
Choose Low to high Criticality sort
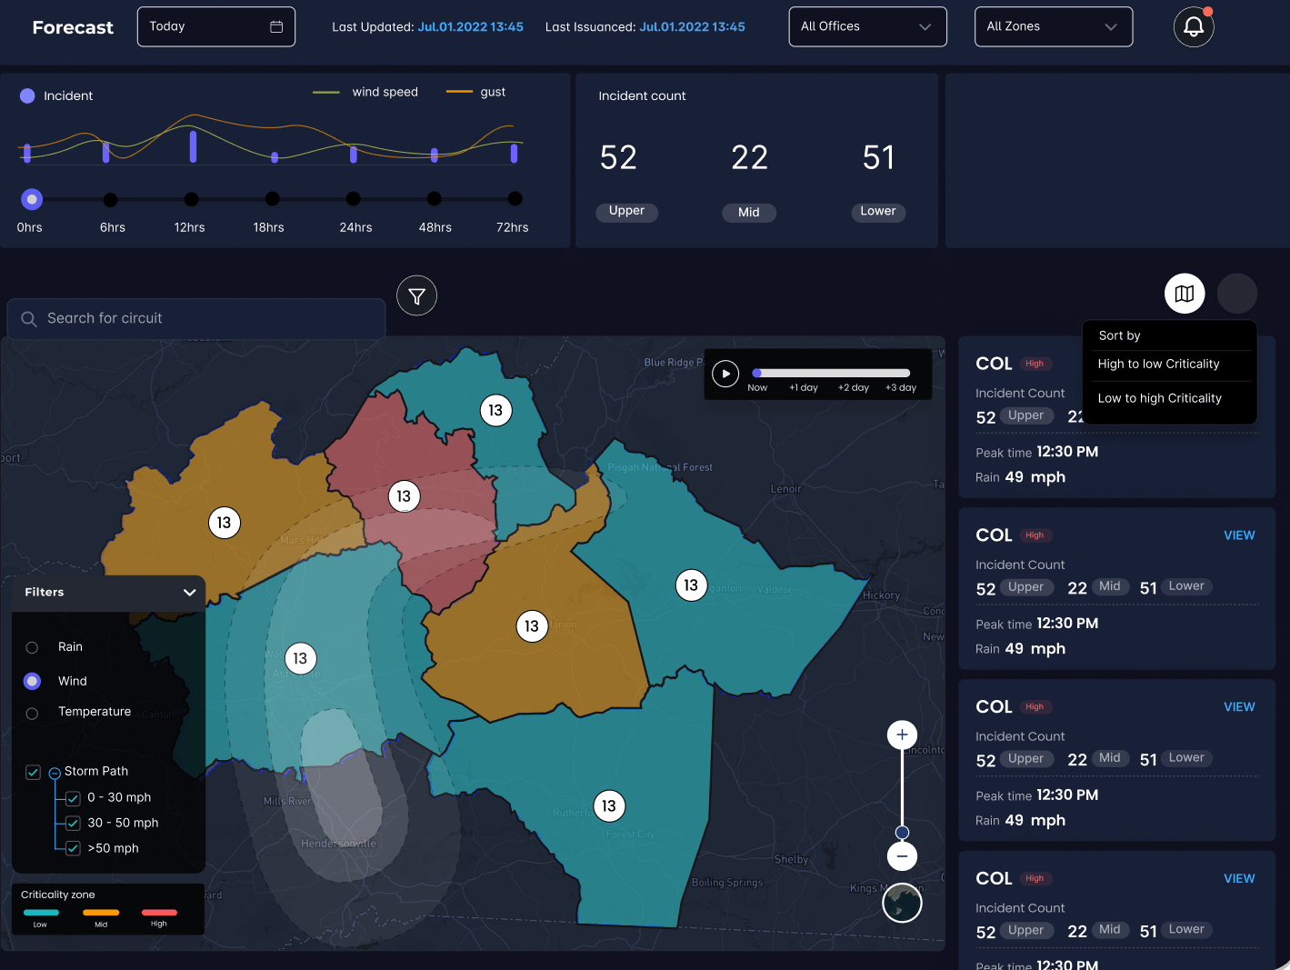(1159, 398)
